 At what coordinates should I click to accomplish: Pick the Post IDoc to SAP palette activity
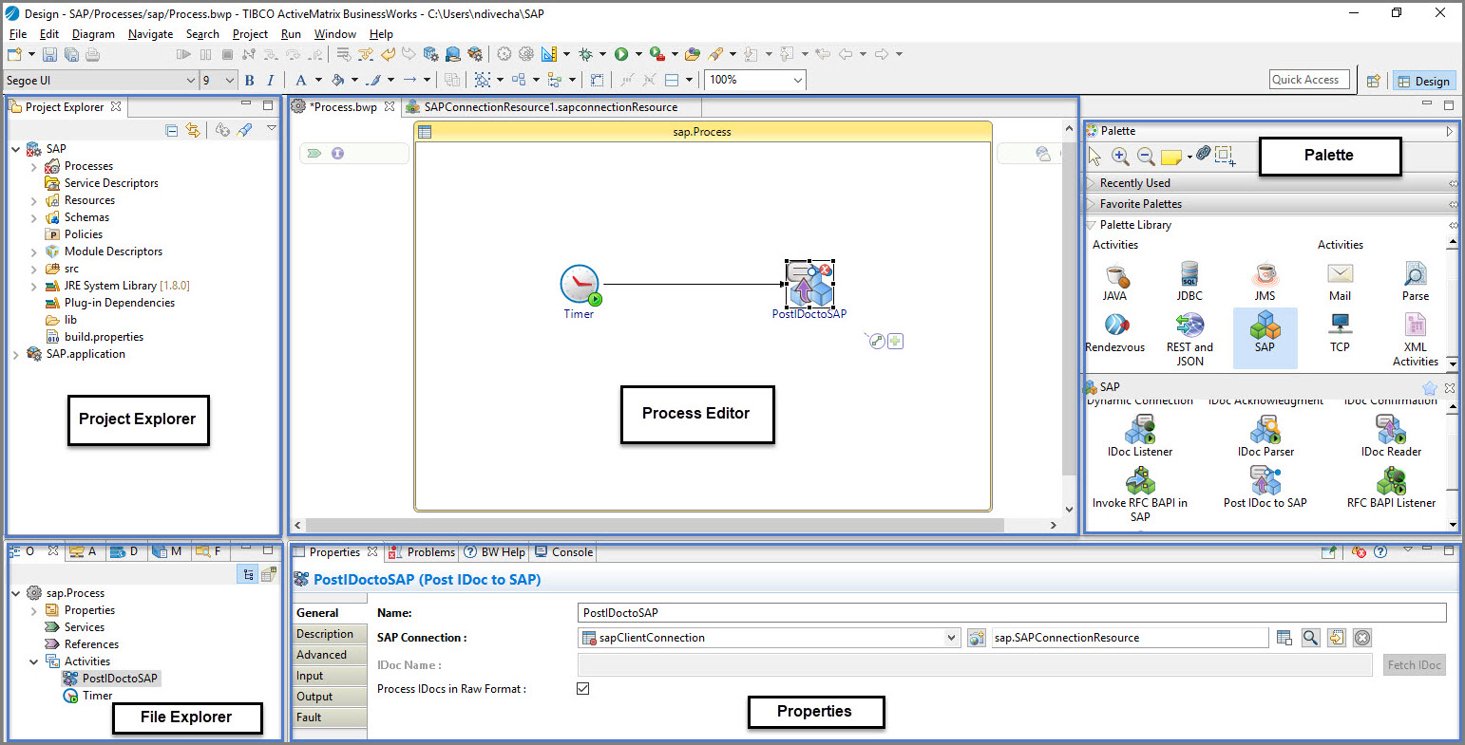coord(1265,489)
